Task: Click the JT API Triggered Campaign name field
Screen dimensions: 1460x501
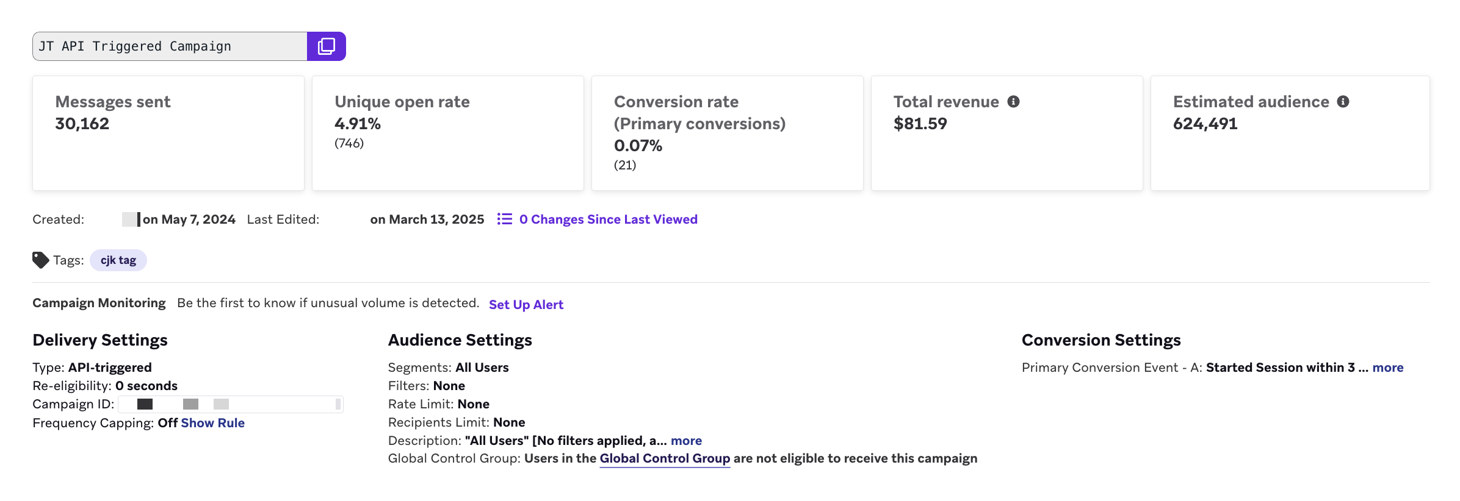Action: coord(170,46)
